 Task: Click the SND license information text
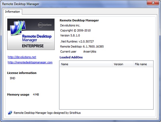(13, 78)
